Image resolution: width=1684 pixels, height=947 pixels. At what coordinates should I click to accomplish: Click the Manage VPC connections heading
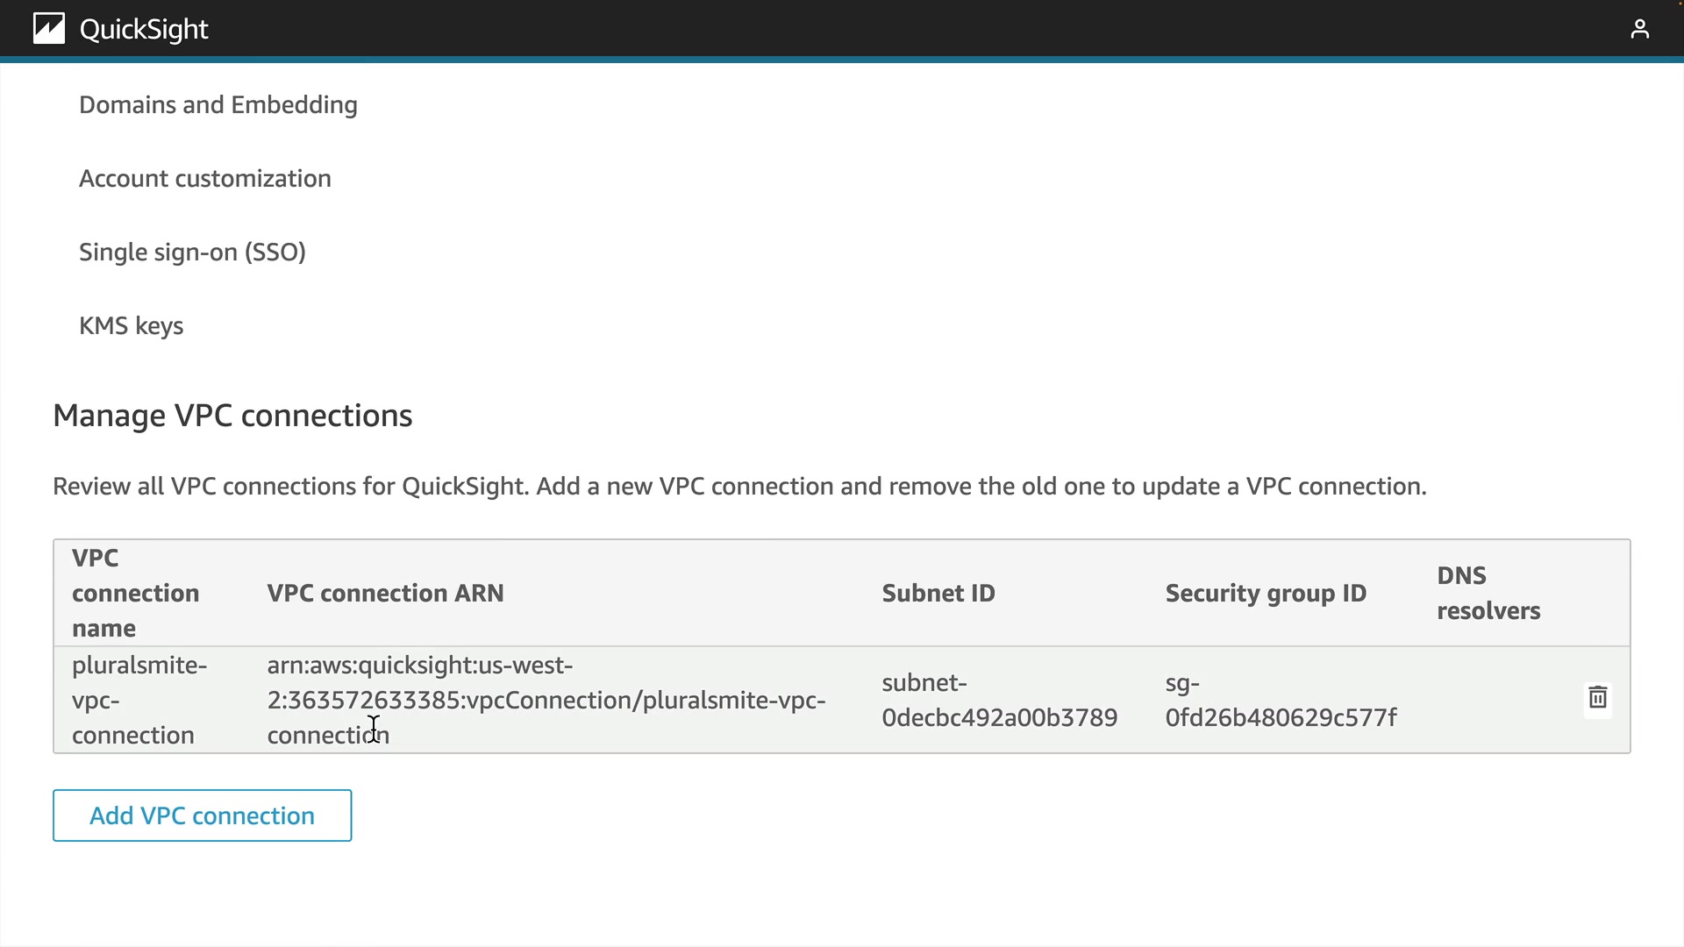coord(232,416)
